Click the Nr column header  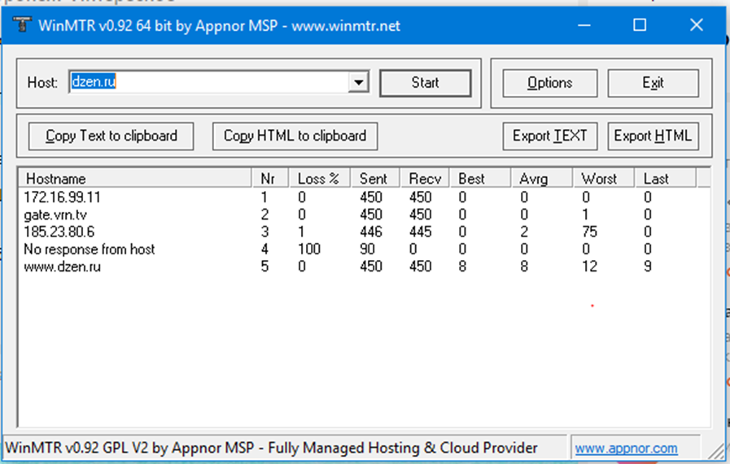[270, 179]
